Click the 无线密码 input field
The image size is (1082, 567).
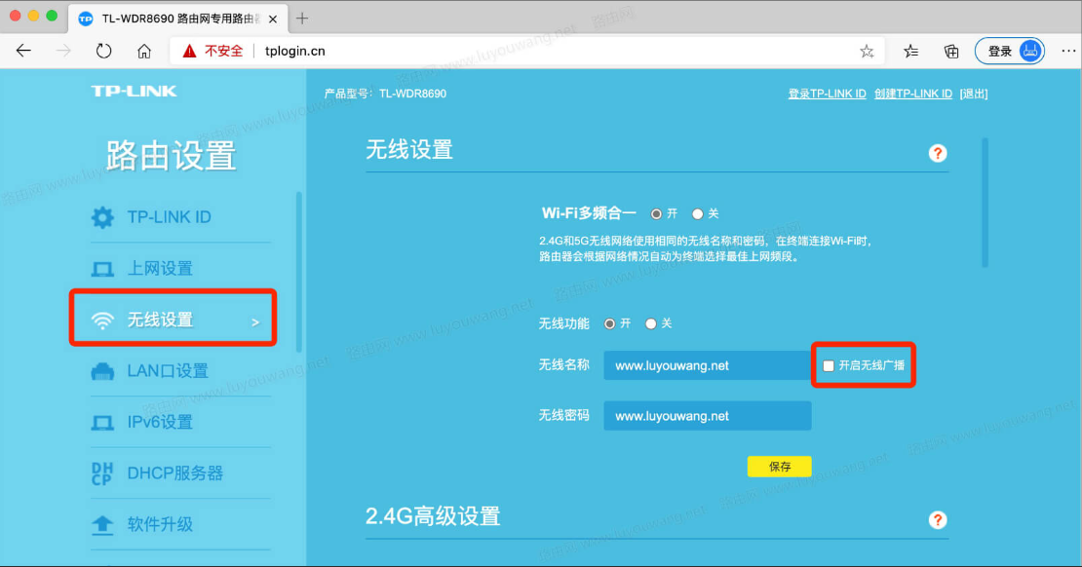(x=707, y=415)
